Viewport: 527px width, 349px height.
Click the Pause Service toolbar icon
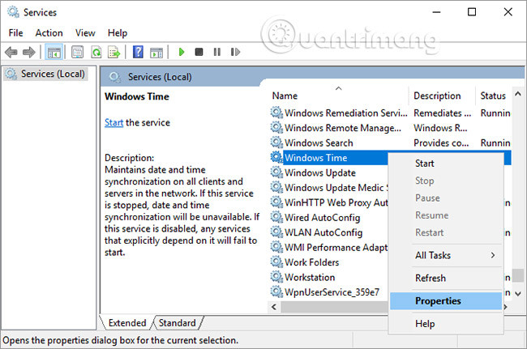pyautogui.click(x=216, y=52)
